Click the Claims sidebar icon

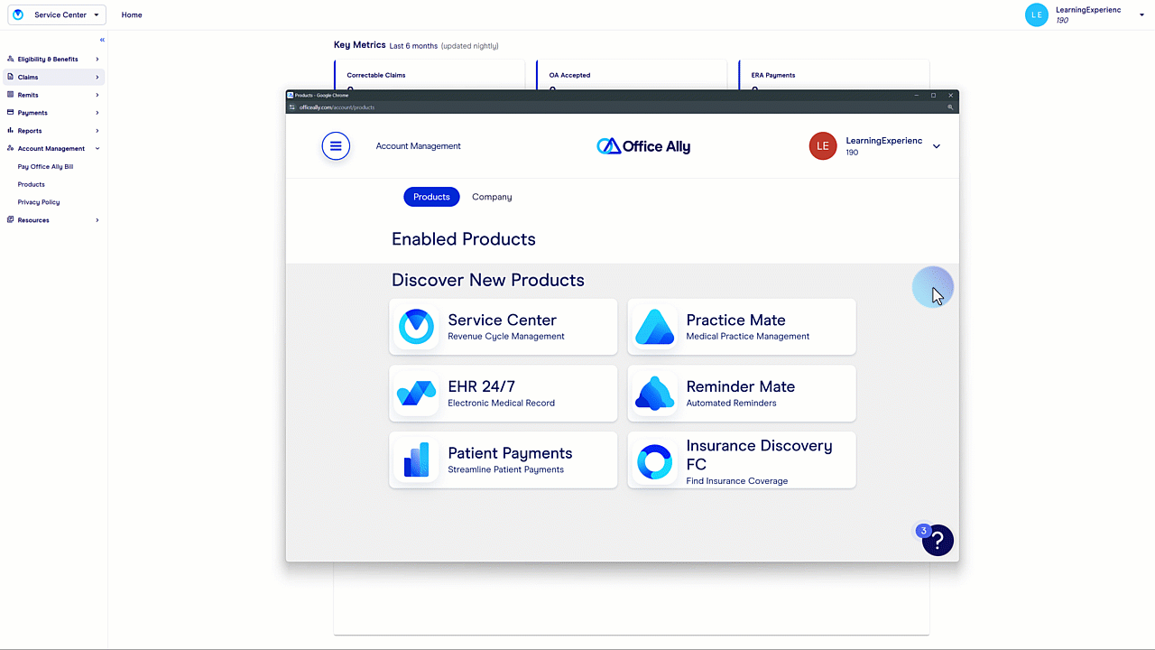(x=10, y=77)
